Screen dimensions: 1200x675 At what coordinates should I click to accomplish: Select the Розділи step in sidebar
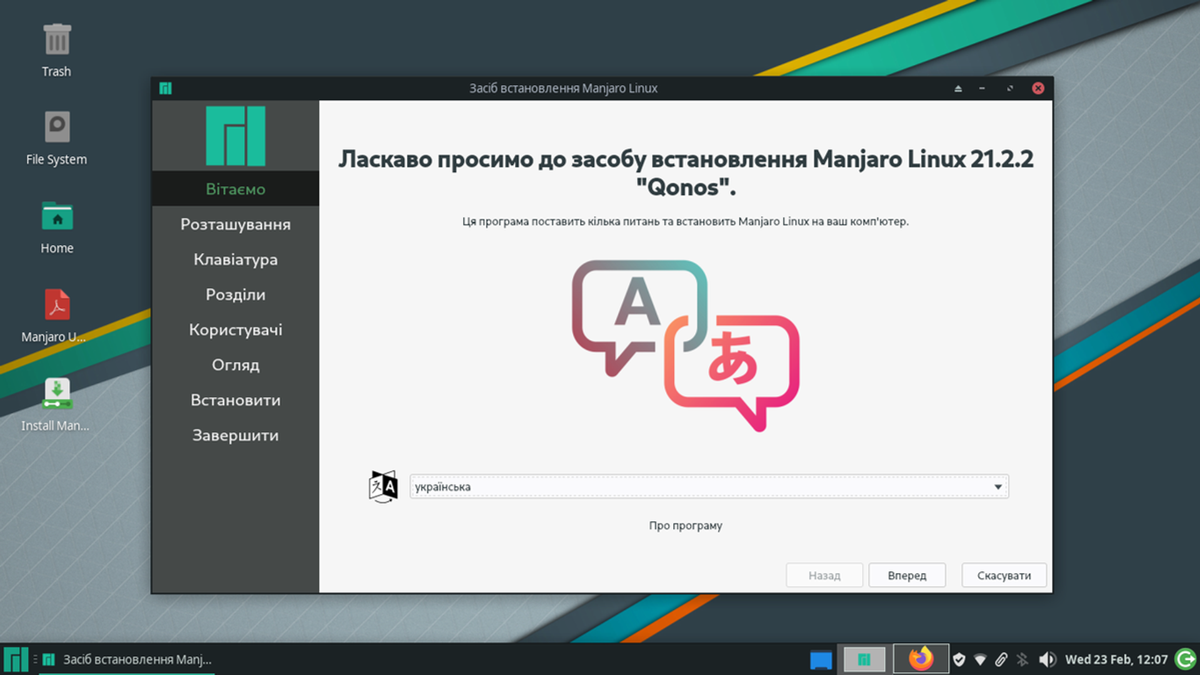pyautogui.click(x=236, y=294)
